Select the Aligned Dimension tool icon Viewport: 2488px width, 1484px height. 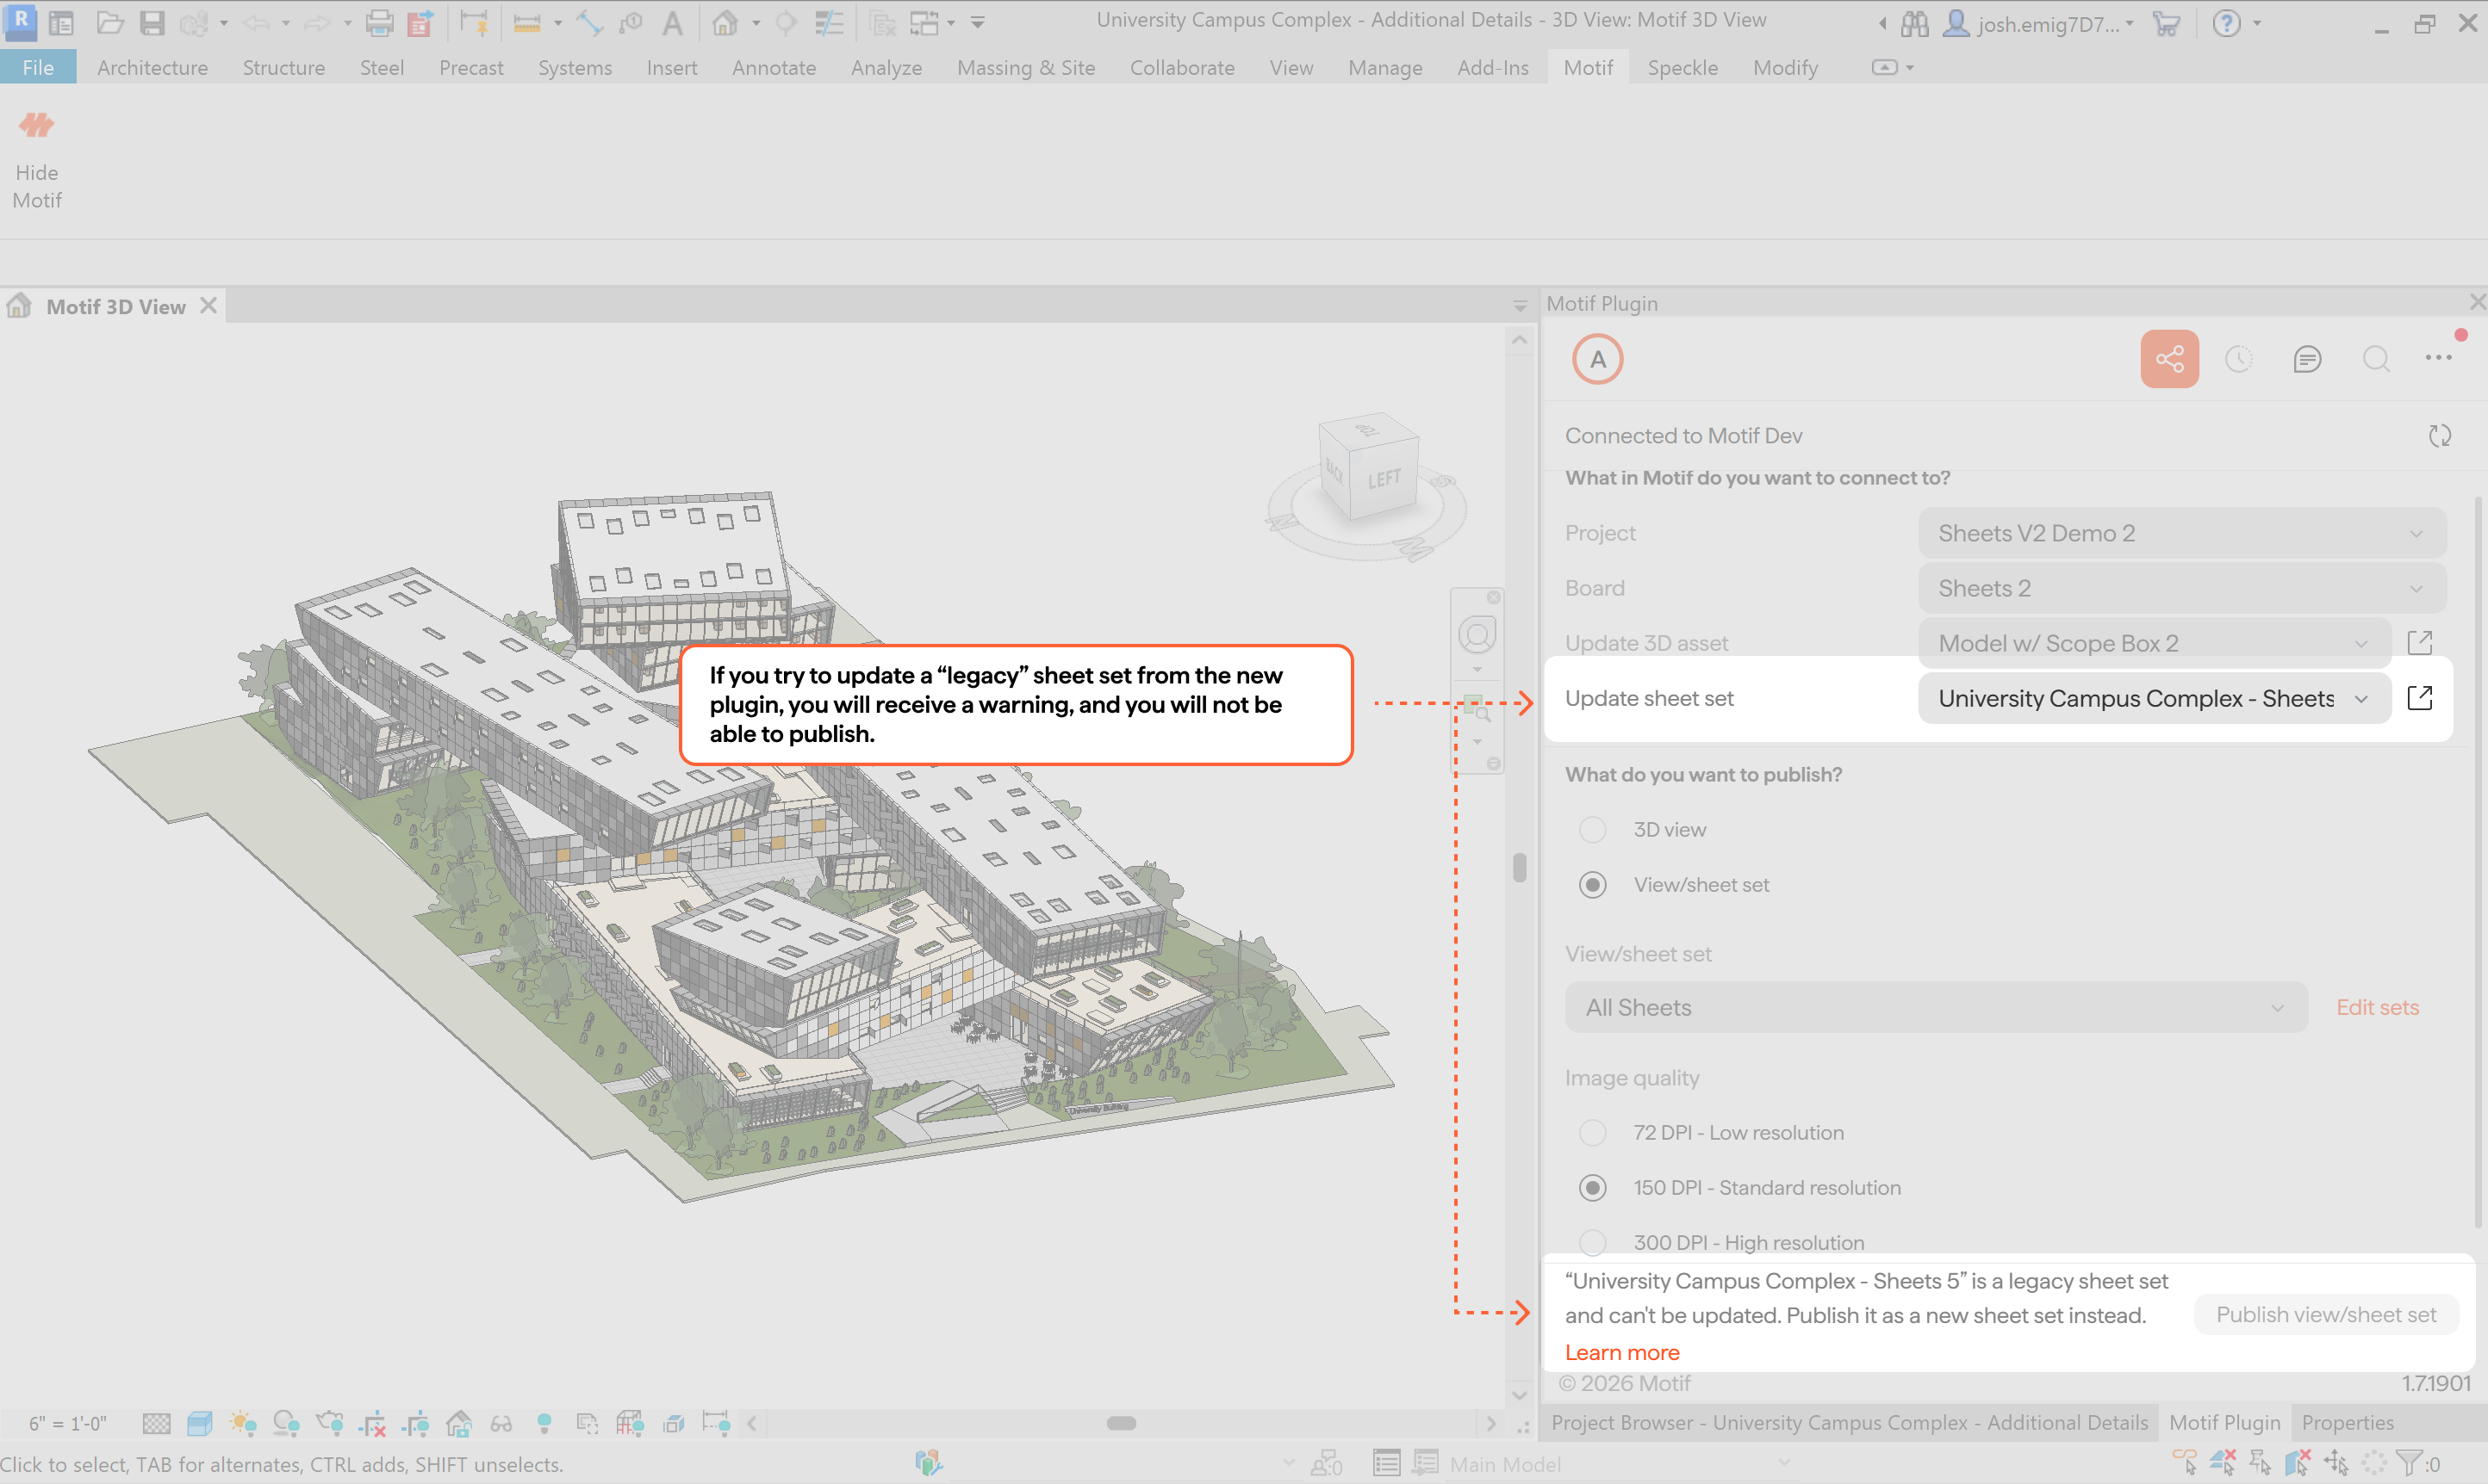tap(589, 22)
